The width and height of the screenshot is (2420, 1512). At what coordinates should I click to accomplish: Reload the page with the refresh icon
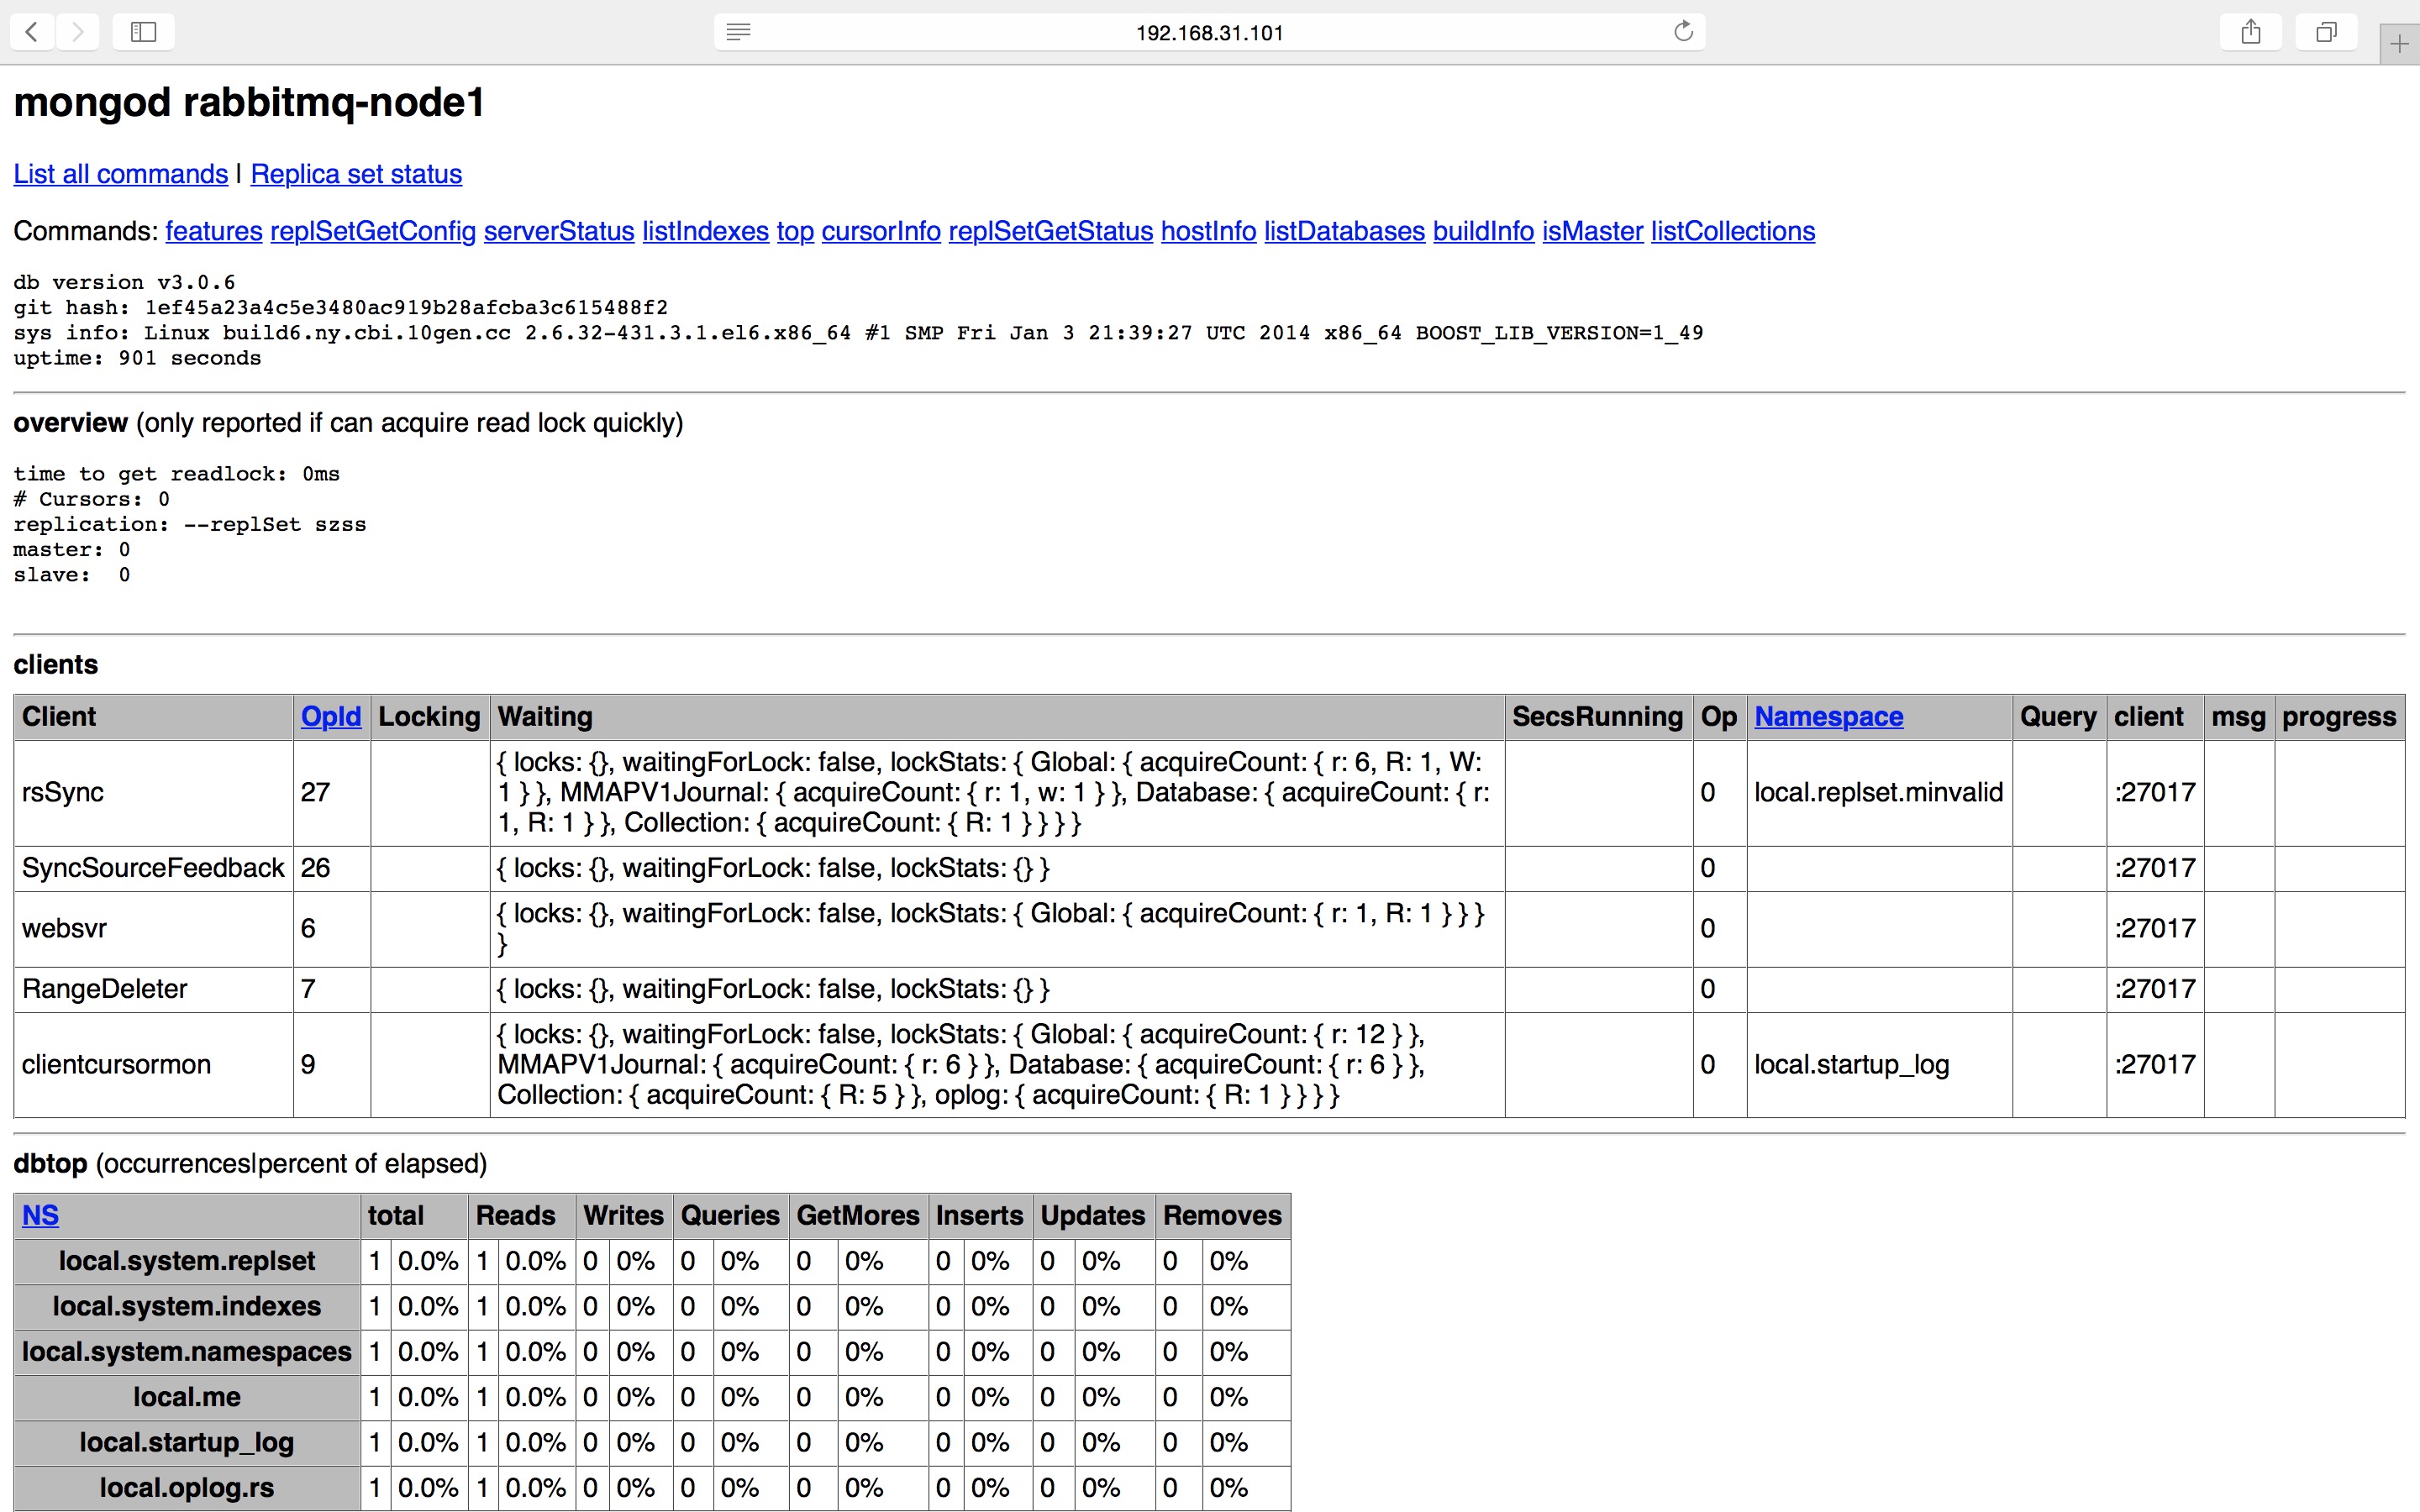[1684, 31]
